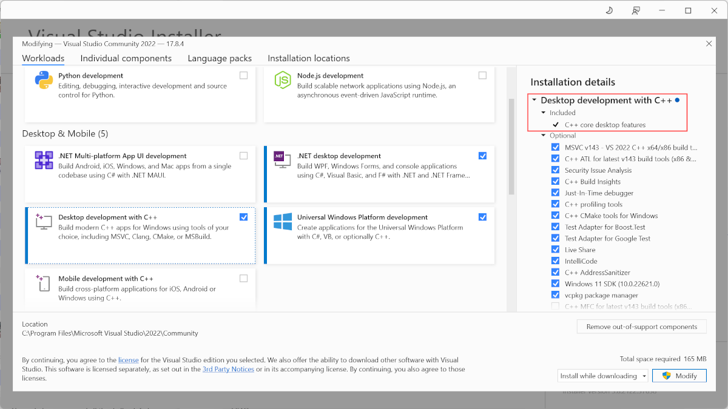Disable the Windows 11 SDK component checkbox
The height and width of the screenshot is (409, 728).
coord(556,283)
